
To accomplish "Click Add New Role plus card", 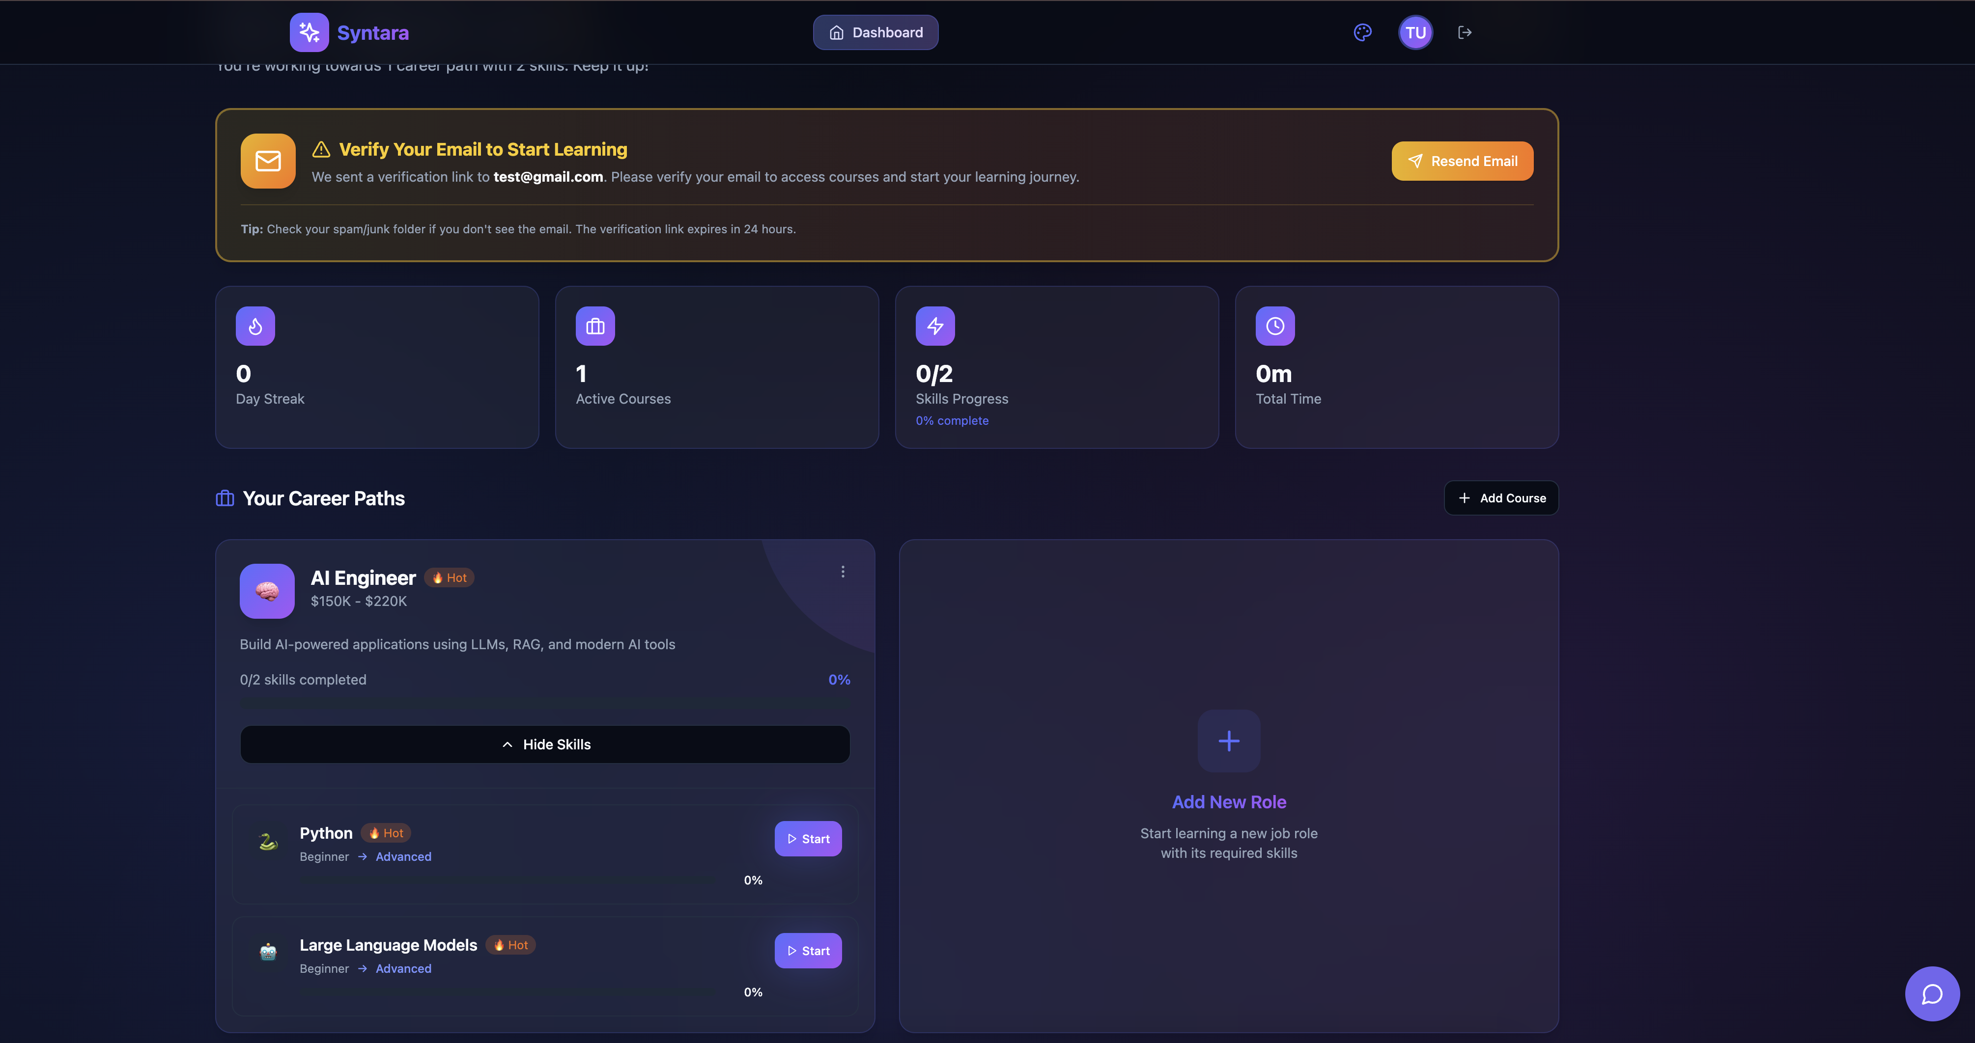I will (x=1228, y=741).
